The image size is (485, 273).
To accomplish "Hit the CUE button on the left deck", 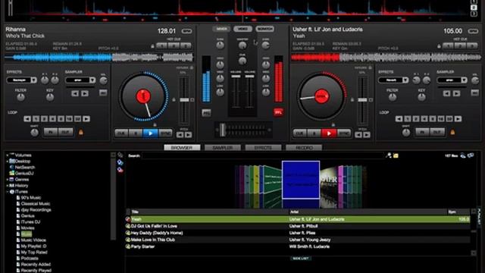I will click(x=121, y=133).
